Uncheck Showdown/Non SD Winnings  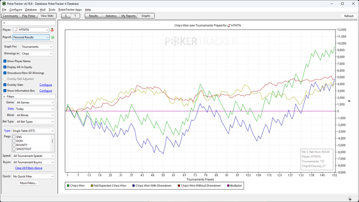coord(5,73)
